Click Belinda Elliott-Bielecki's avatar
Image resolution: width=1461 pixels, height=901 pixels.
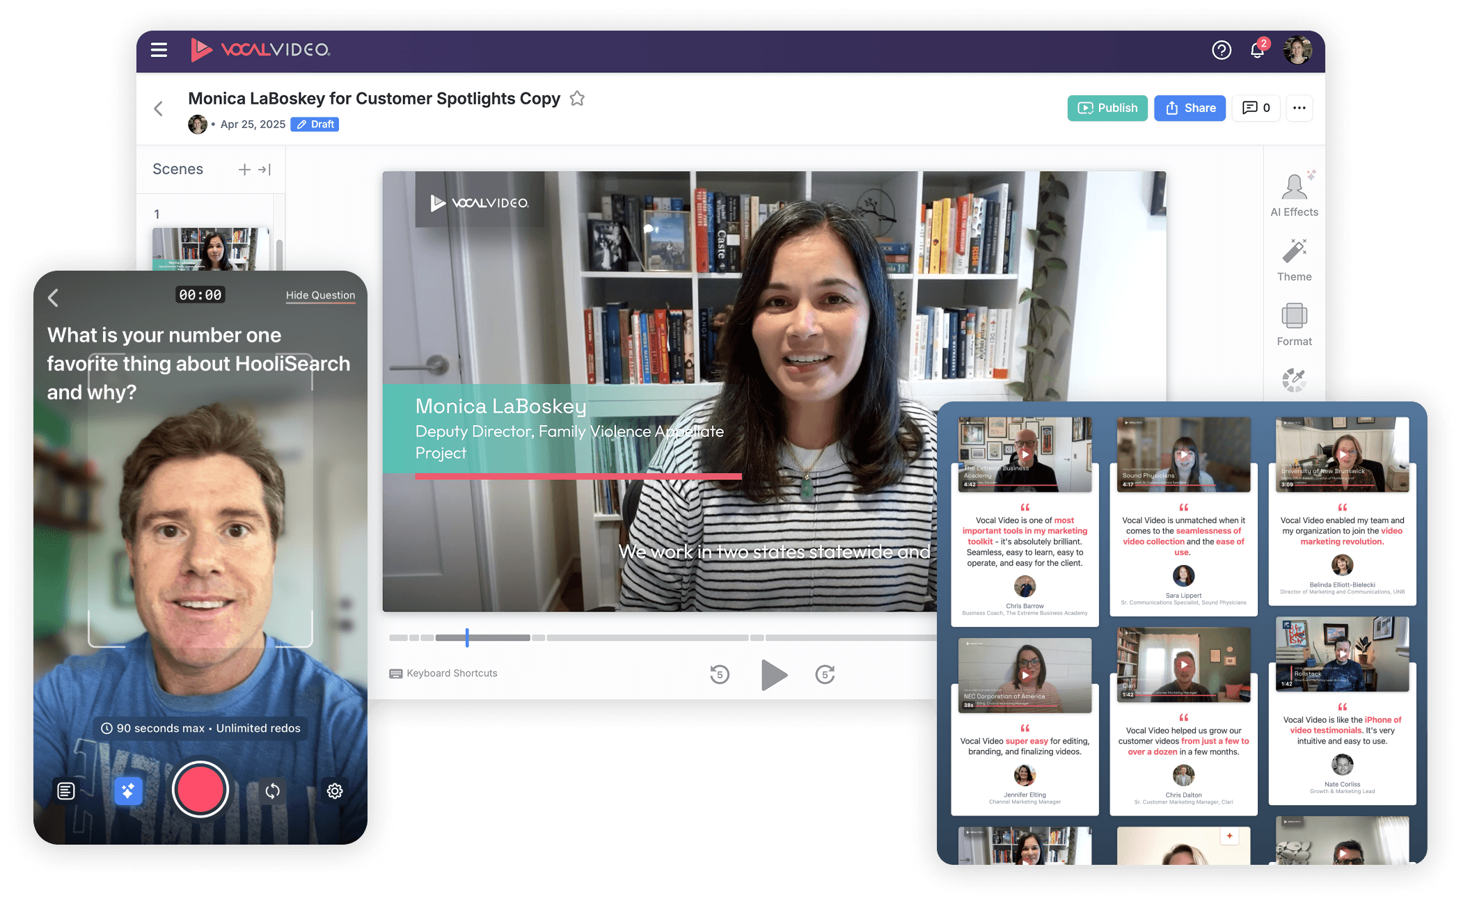click(x=1342, y=565)
